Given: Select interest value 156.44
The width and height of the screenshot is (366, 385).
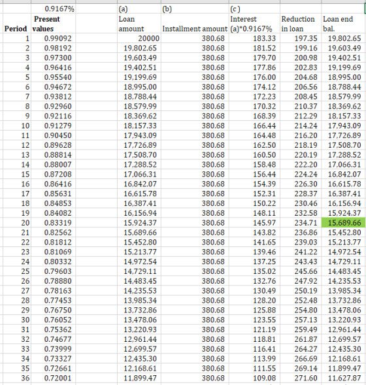Looking at the screenshot, I should point(265,175).
